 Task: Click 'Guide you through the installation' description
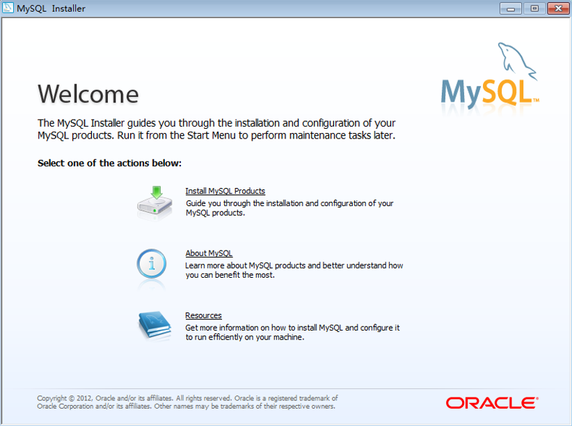pos(289,207)
